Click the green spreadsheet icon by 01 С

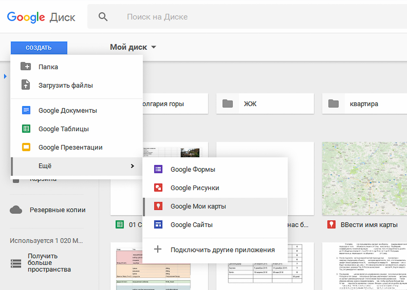coord(120,224)
